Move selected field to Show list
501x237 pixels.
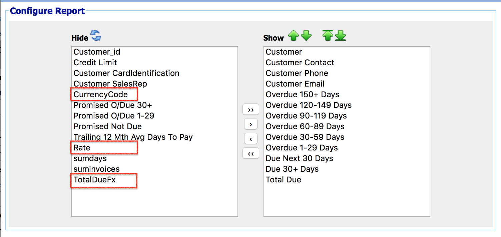pos(251,124)
